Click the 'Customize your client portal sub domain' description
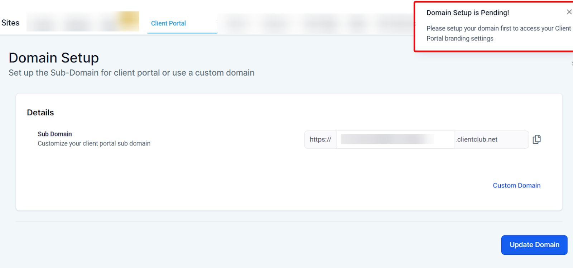Image resolution: width=573 pixels, height=268 pixels. (94, 143)
